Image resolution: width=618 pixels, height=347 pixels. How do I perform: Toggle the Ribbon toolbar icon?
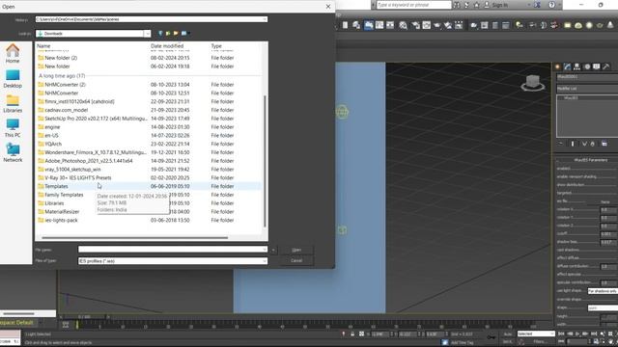point(390,25)
